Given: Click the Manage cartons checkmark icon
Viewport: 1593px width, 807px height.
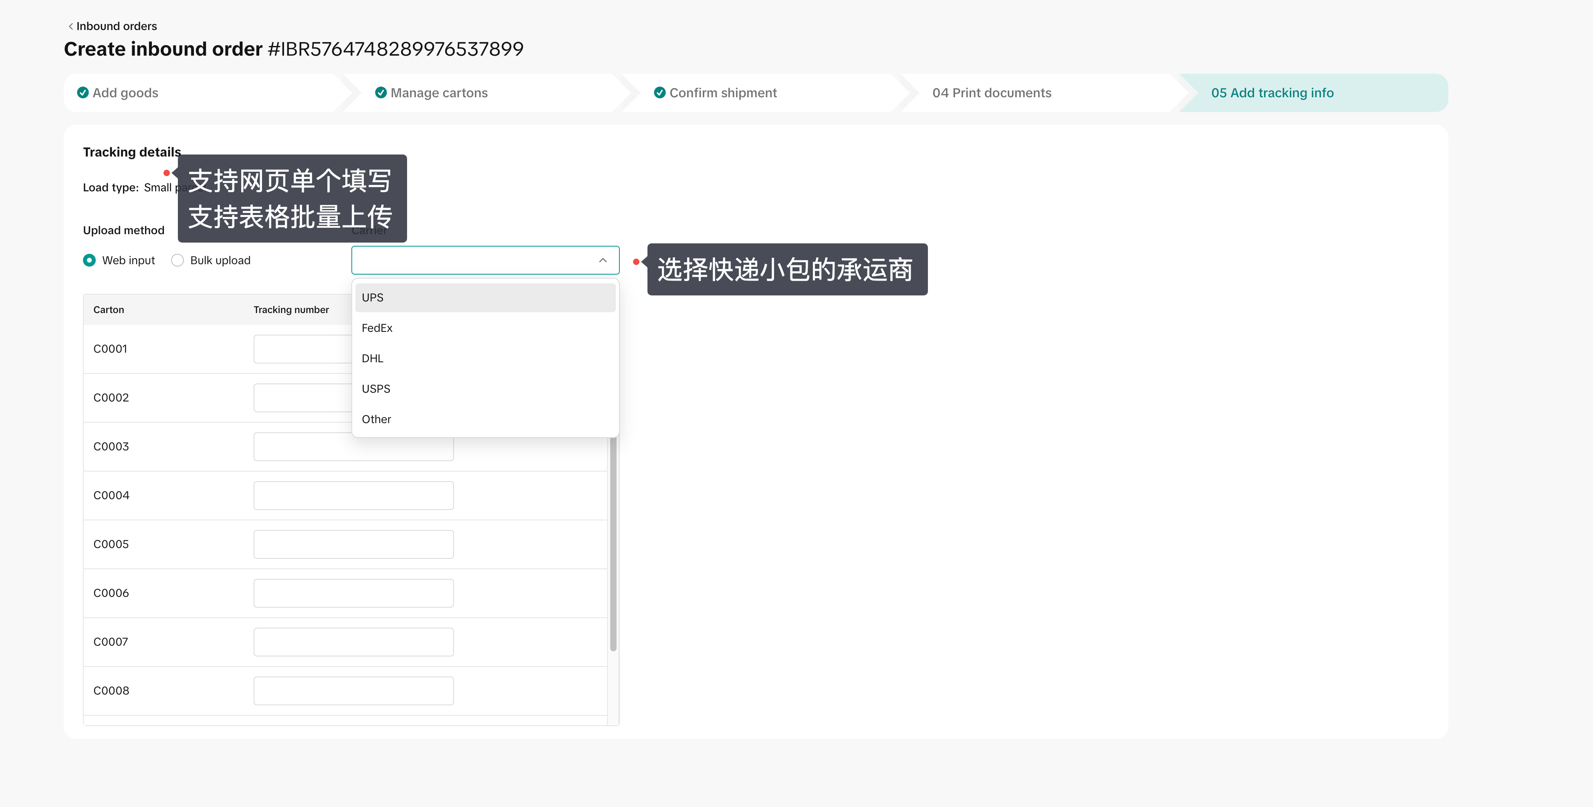Looking at the screenshot, I should (x=381, y=93).
